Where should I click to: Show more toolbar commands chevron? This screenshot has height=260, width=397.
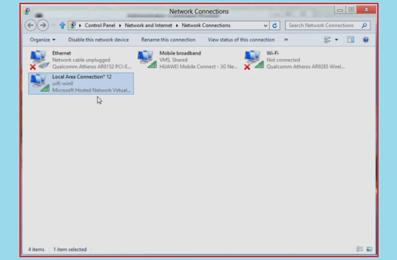pos(286,40)
